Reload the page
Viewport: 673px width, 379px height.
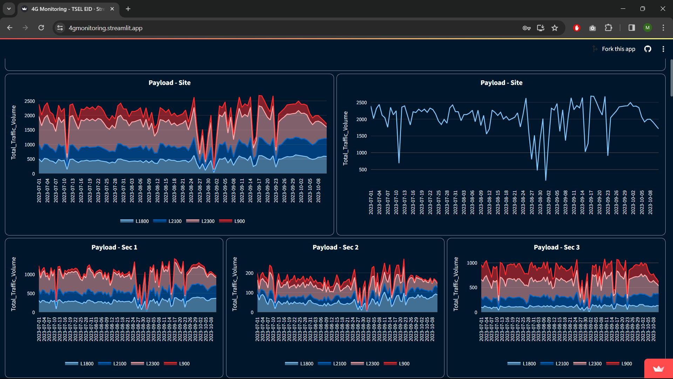(x=41, y=28)
